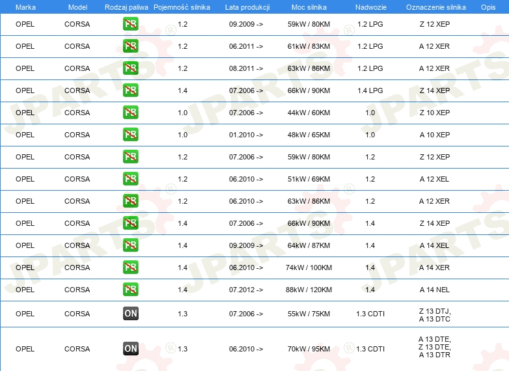The height and width of the screenshot is (371, 509).
Task: Click the PB icon in the 44kW/60KM row
Action: pos(130,113)
